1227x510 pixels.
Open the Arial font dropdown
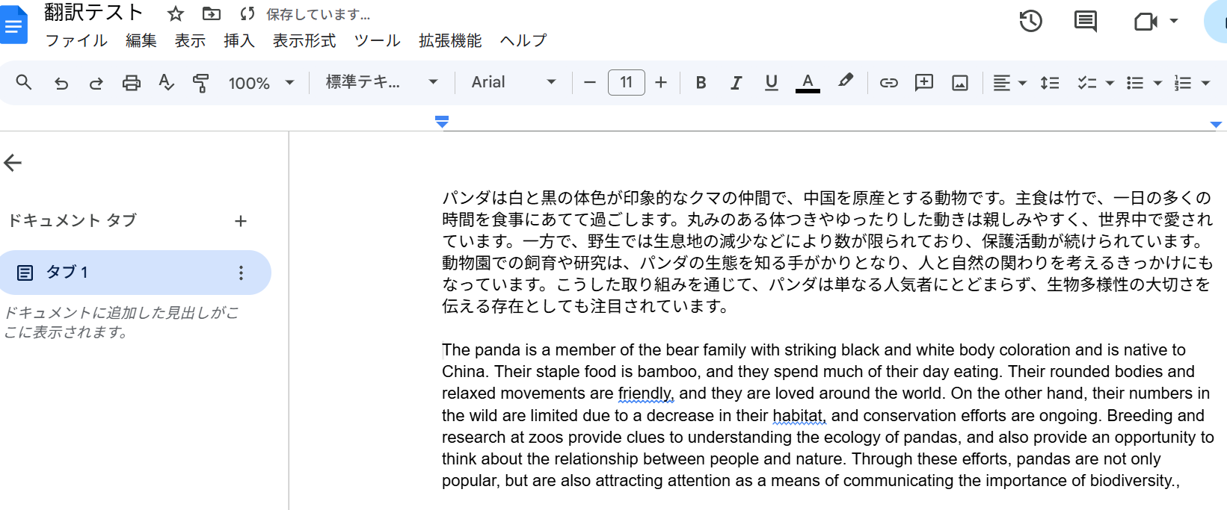click(513, 83)
